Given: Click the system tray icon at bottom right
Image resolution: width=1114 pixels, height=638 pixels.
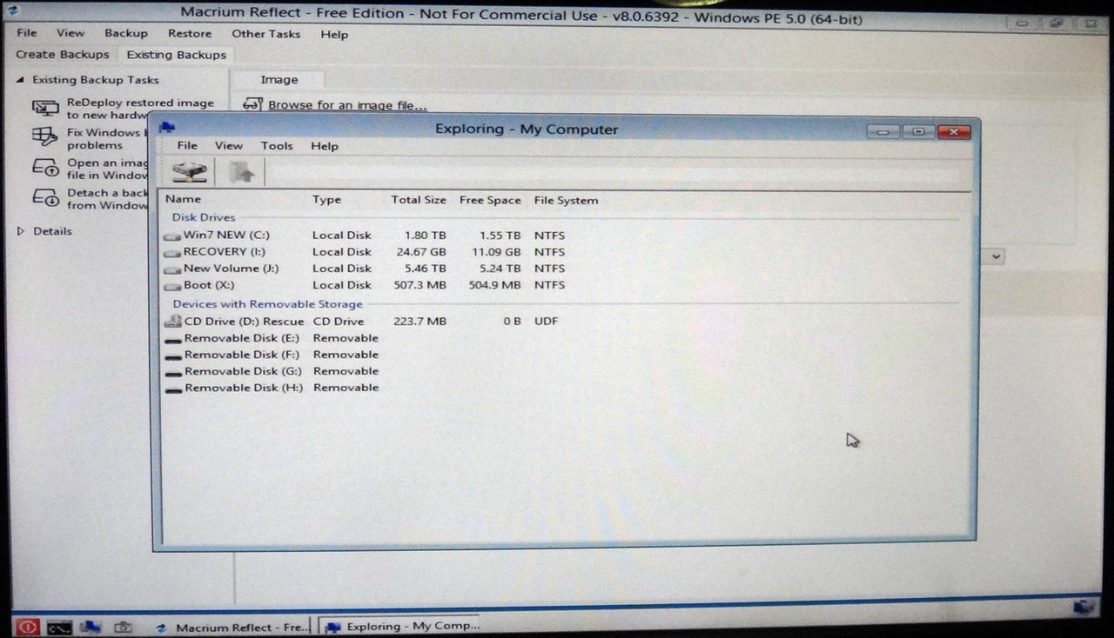Looking at the screenshot, I should 1084,608.
